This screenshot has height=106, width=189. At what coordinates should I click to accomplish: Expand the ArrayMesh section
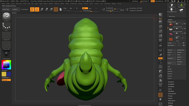coord(171,84)
